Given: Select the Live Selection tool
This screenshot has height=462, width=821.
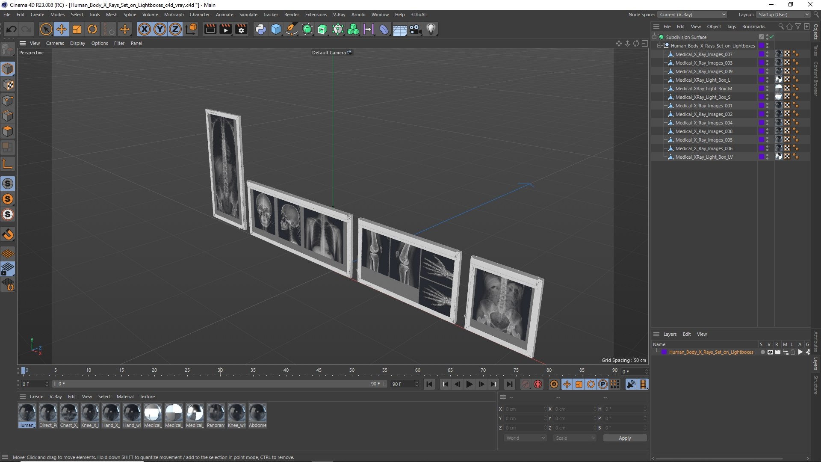Looking at the screenshot, I should click(x=46, y=29).
